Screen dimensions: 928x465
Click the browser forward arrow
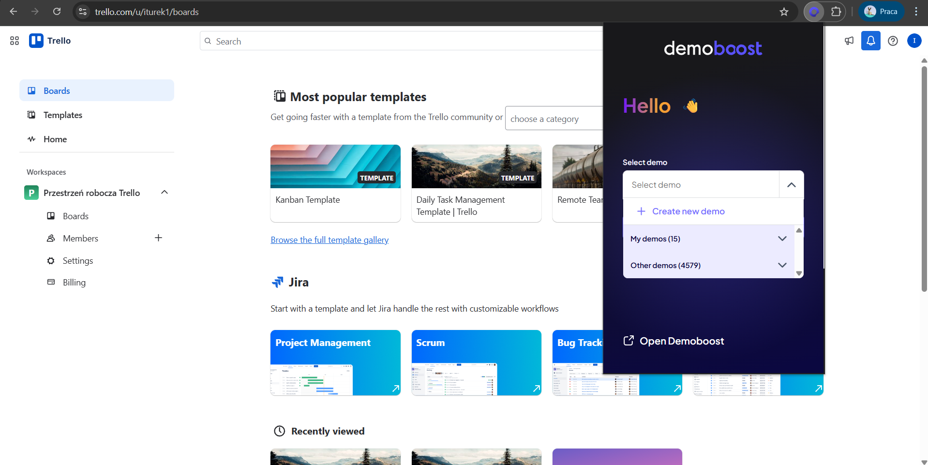pos(35,12)
